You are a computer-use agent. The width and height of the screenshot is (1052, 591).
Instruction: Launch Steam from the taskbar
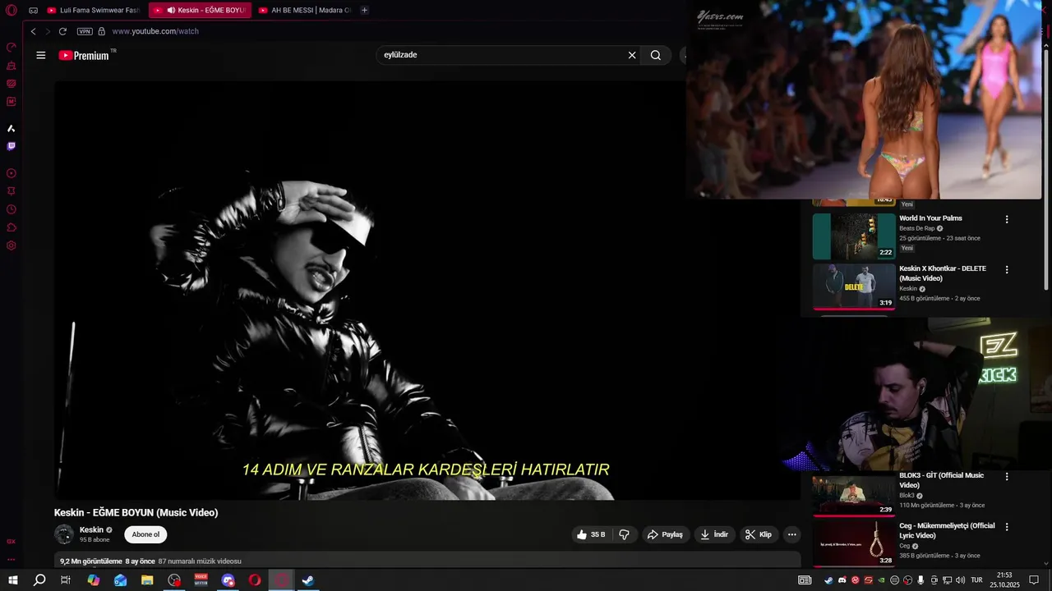point(308,580)
